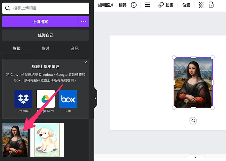Click the top-left resize handle of image
The image size is (226, 161).
(x=174, y=57)
